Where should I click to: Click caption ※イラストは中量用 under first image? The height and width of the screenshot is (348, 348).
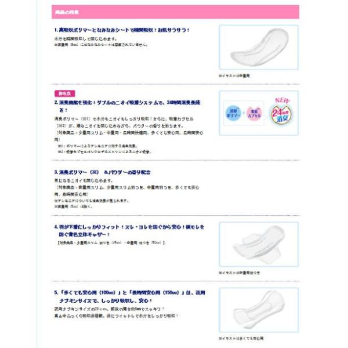(234, 75)
